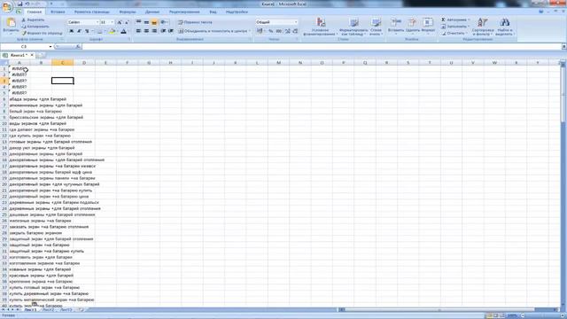Expand the Name Box dropdown arrow

pos(50,47)
